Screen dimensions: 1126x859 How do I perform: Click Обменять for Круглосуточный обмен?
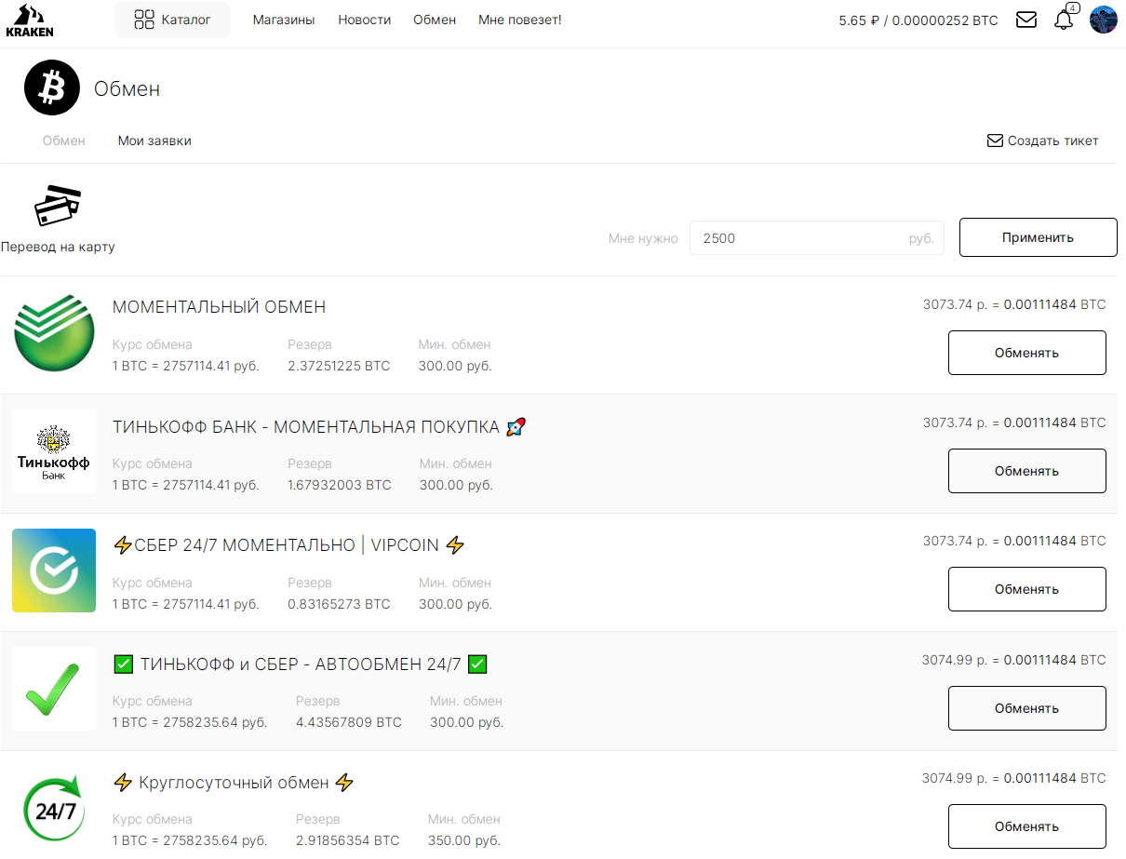coord(1027,826)
